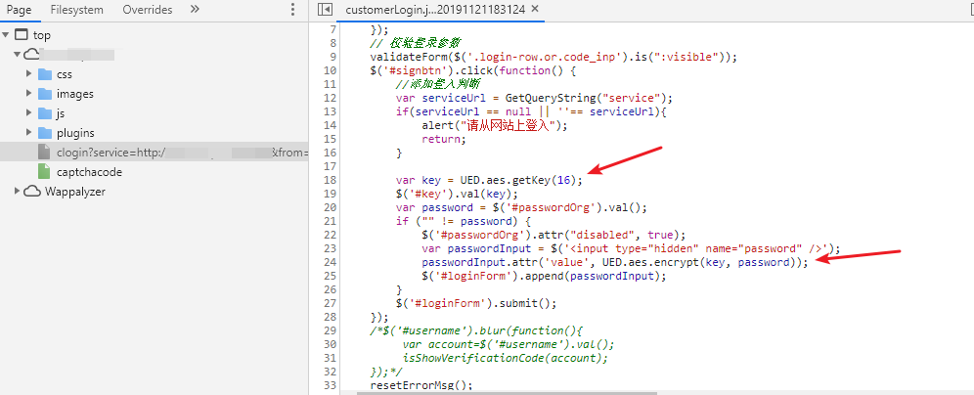Select the images folder label
The width and height of the screenshot is (974, 395).
coord(75,94)
